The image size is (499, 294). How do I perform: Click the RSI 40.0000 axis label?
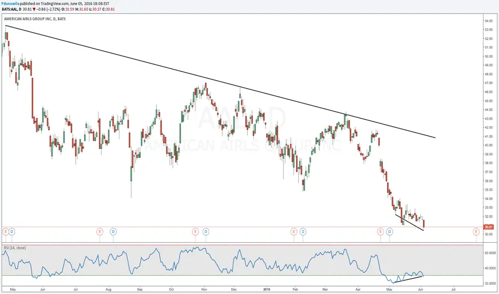tap(490, 268)
